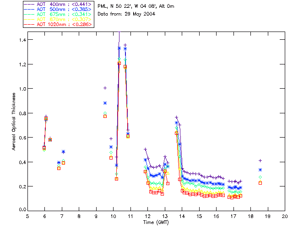Click the AOT 870nm yellow legend entry
This screenshot has width=293, height=234.
pyautogui.click(x=58, y=19)
